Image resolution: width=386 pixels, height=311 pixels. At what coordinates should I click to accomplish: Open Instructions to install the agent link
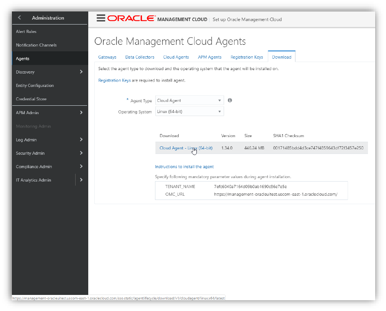pyautogui.click(x=184, y=167)
